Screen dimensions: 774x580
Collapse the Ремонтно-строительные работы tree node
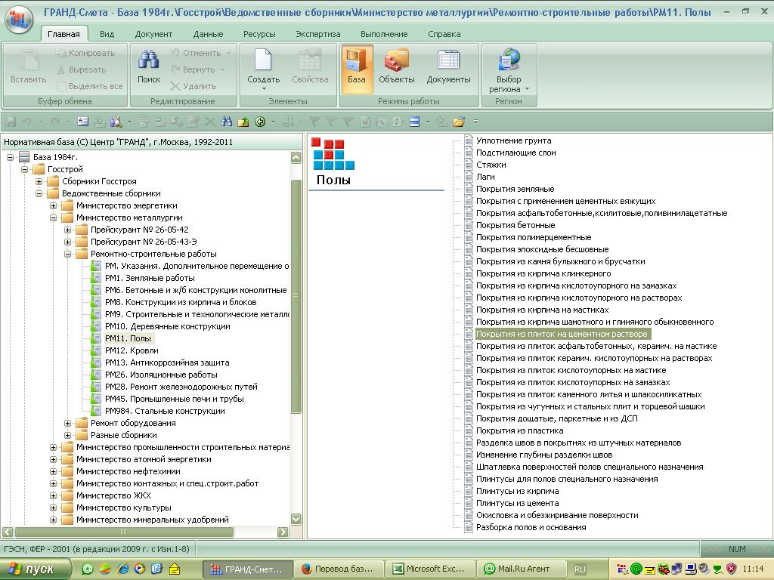pyautogui.click(x=68, y=254)
